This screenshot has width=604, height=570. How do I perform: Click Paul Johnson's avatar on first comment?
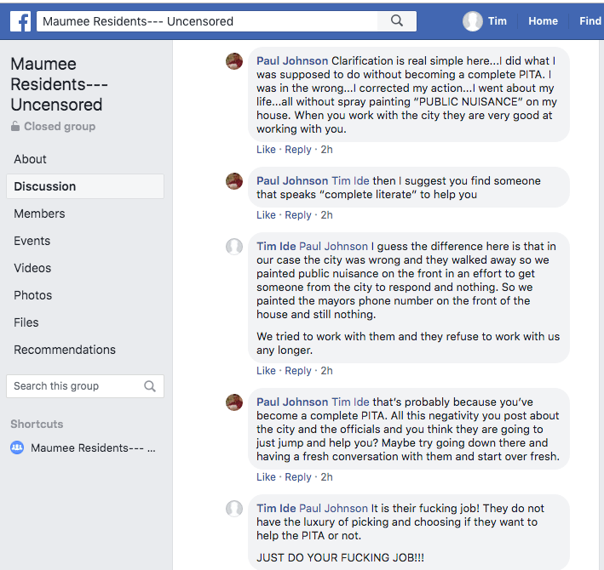(234, 61)
